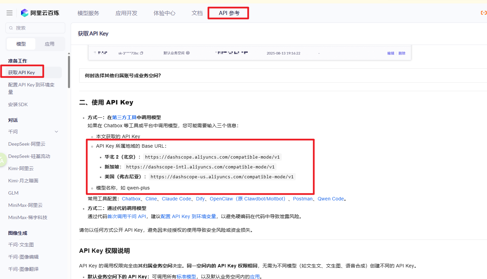Open the Qwen Code configuration link
The height and width of the screenshot is (279, 487).
coord(331,199)
